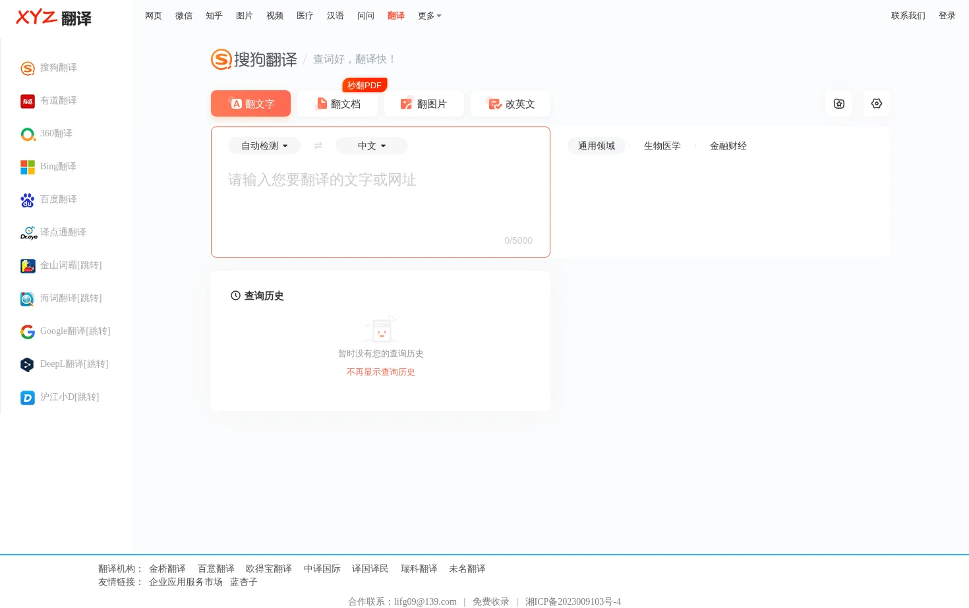Screen dimensions: 969x608
Task: Open the favorites star folder icon
Action: tap(839, 103)
